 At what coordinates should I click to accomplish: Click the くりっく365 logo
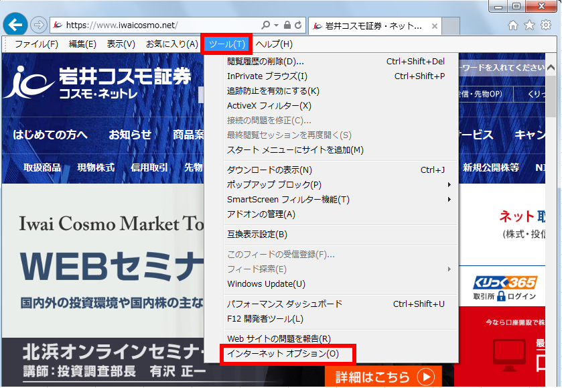(x=505, y=283)
